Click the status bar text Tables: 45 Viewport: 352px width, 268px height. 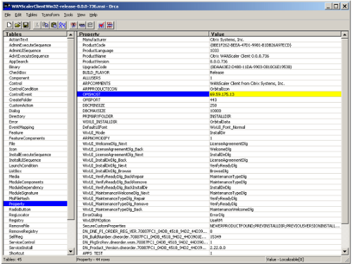click(13, 260)
